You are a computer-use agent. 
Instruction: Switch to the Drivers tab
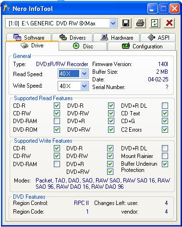point(73,37)
